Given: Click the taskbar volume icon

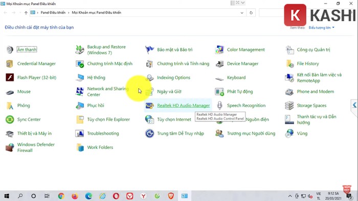Looking at the screenshot, I should (x=310, y=196).
